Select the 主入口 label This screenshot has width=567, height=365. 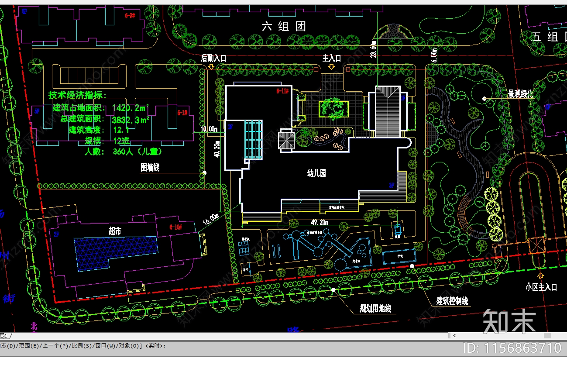coord(331,58)
